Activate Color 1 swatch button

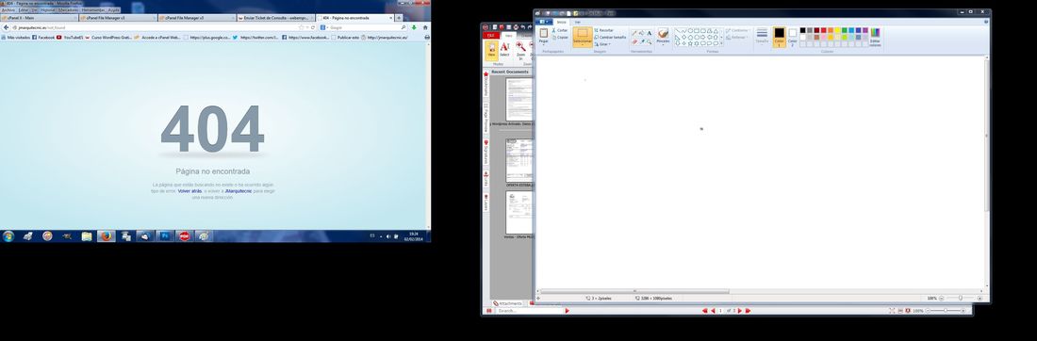coord(779,37)
